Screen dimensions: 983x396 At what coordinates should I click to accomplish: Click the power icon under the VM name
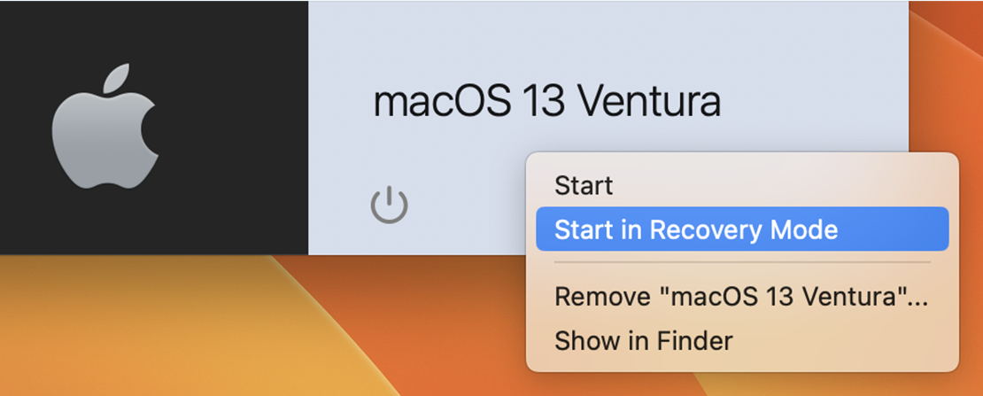point(390,206)
